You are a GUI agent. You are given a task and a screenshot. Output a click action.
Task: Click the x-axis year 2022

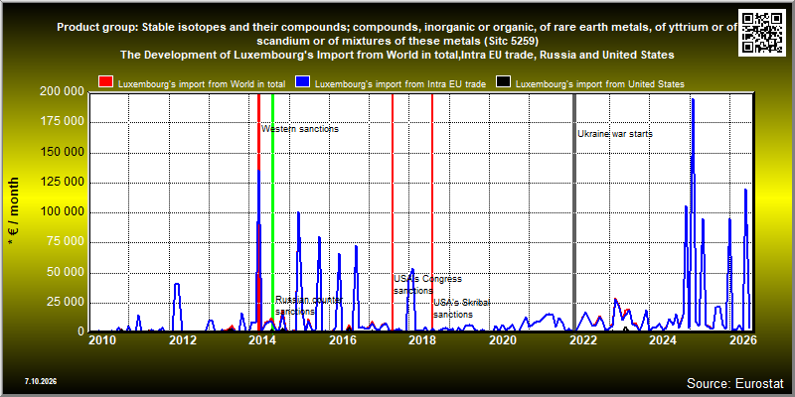[582, 339]
